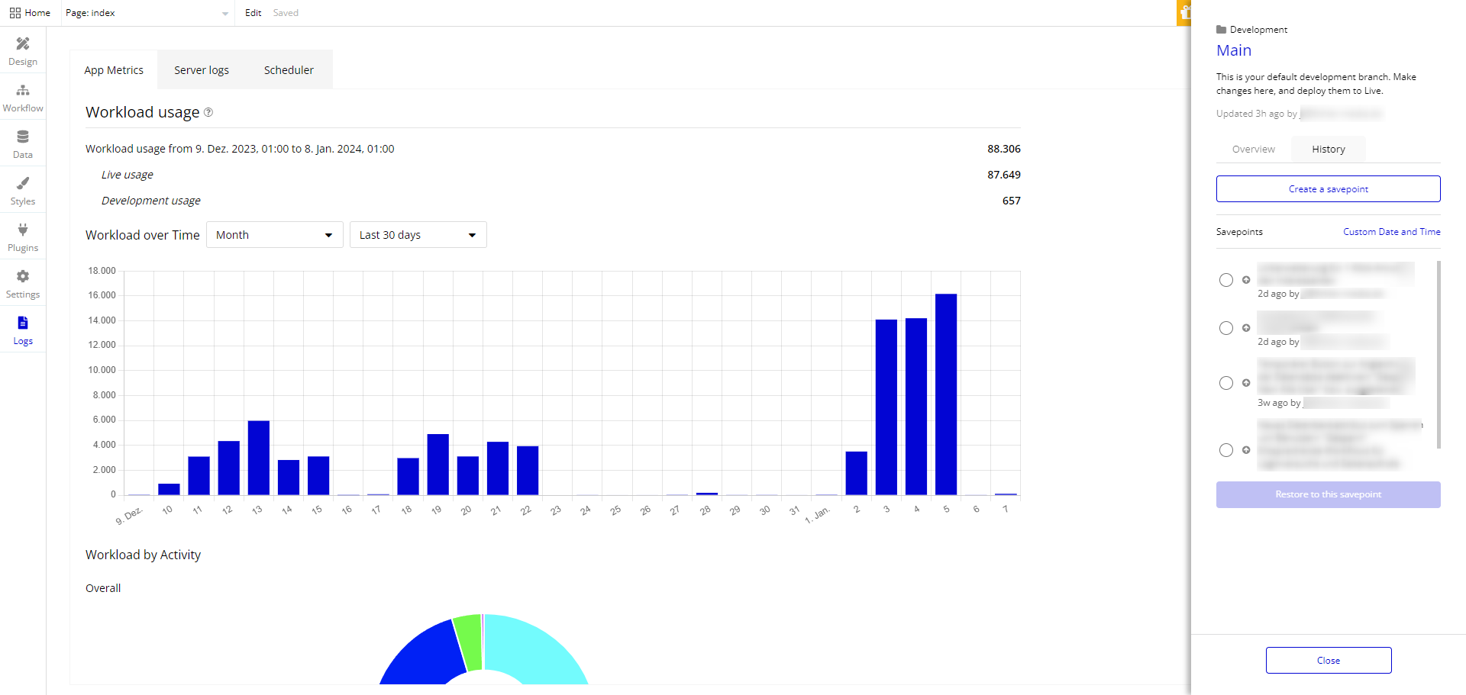Screen dimensions: 1466x695
Task: Open the Last 30 days range dropdown
Action: 418,235
